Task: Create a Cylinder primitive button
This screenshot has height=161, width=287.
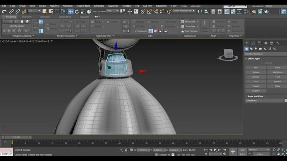Action: click(x=256, y=77)
